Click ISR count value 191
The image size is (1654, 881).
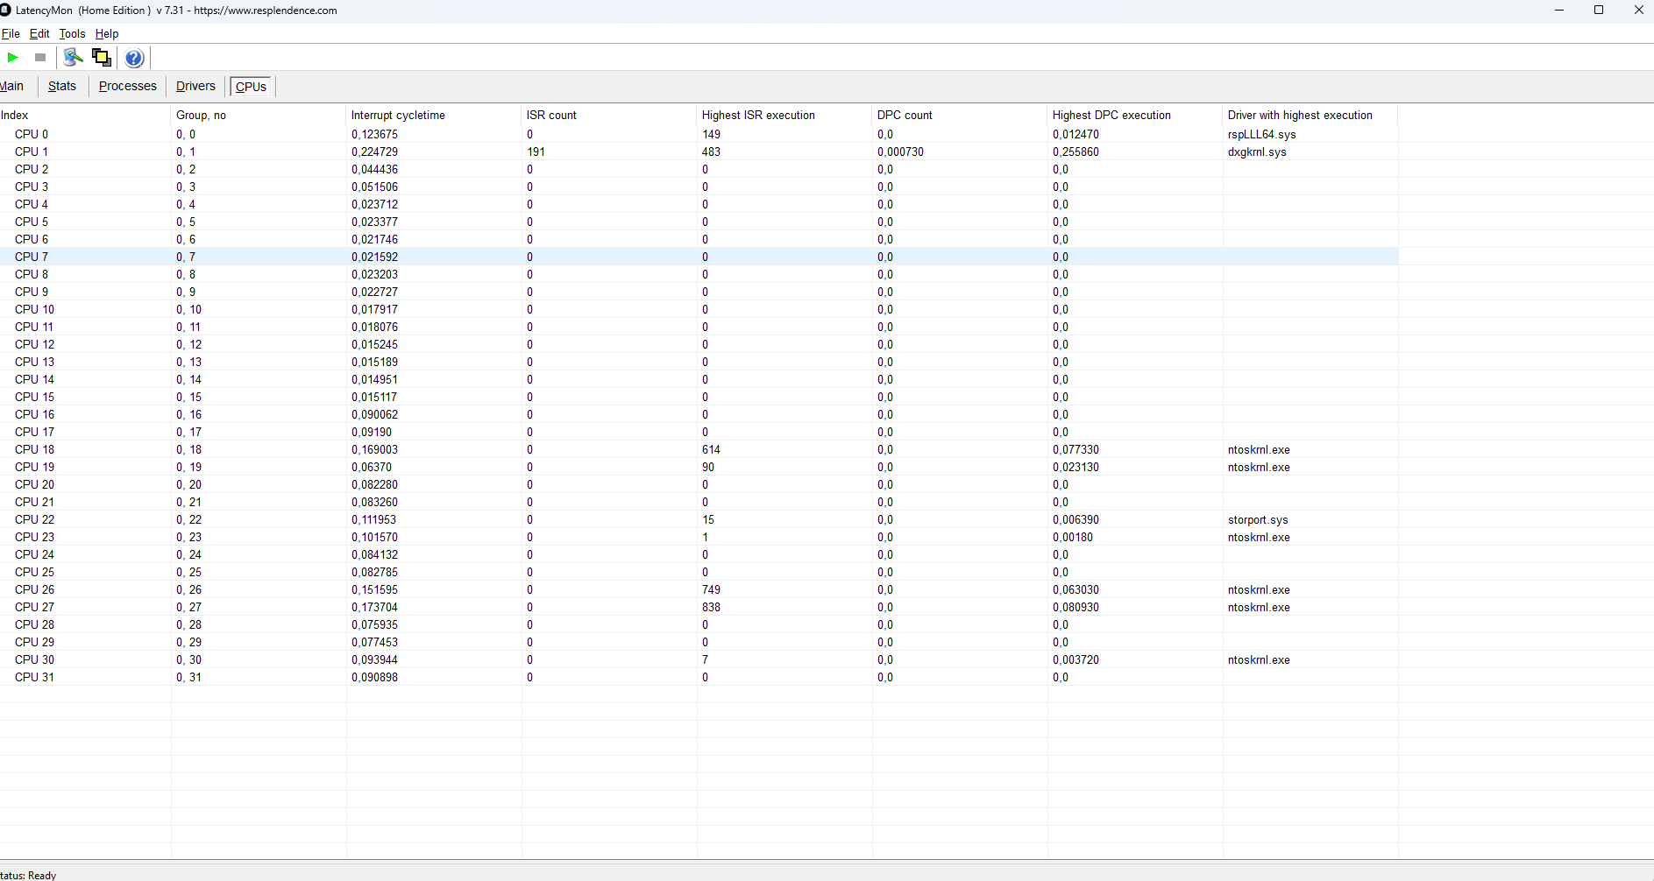coord(536,152)
